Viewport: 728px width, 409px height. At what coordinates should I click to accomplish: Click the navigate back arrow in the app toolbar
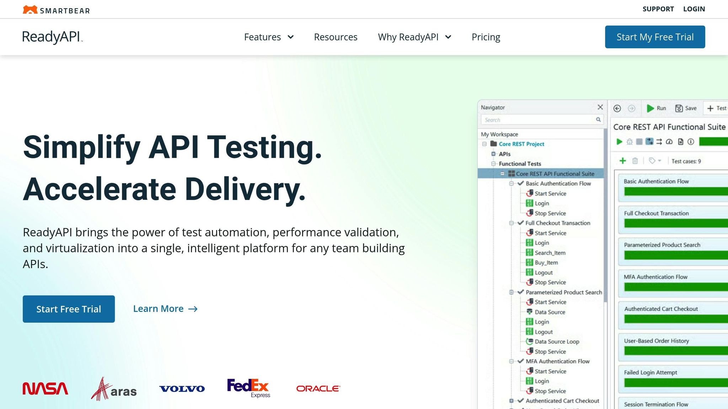tap(617, 108)
